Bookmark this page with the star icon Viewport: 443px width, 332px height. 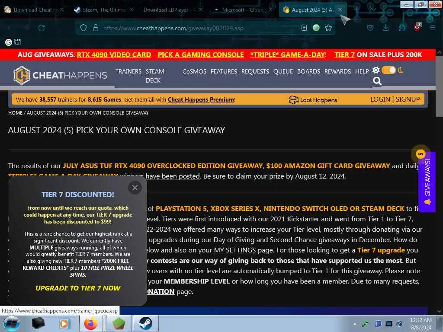tap(328, 28)
